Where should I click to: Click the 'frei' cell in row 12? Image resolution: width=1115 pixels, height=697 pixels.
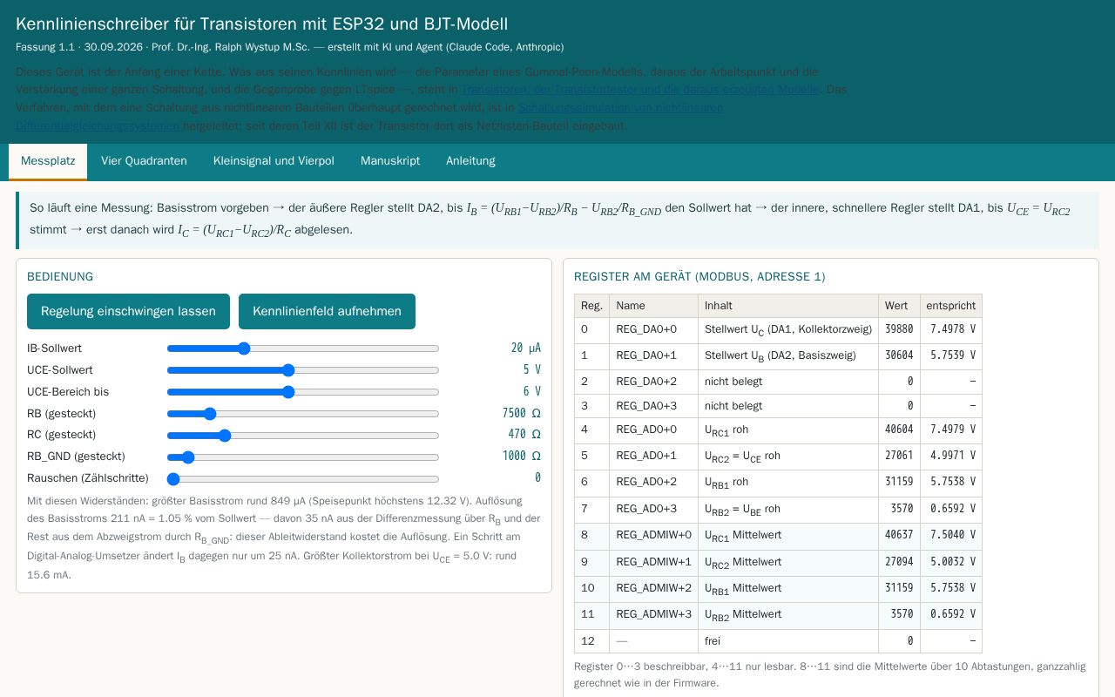click(787, 641)
